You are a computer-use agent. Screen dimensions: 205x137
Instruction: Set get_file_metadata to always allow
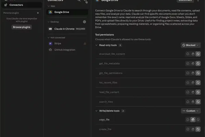(x=188, y=64)
